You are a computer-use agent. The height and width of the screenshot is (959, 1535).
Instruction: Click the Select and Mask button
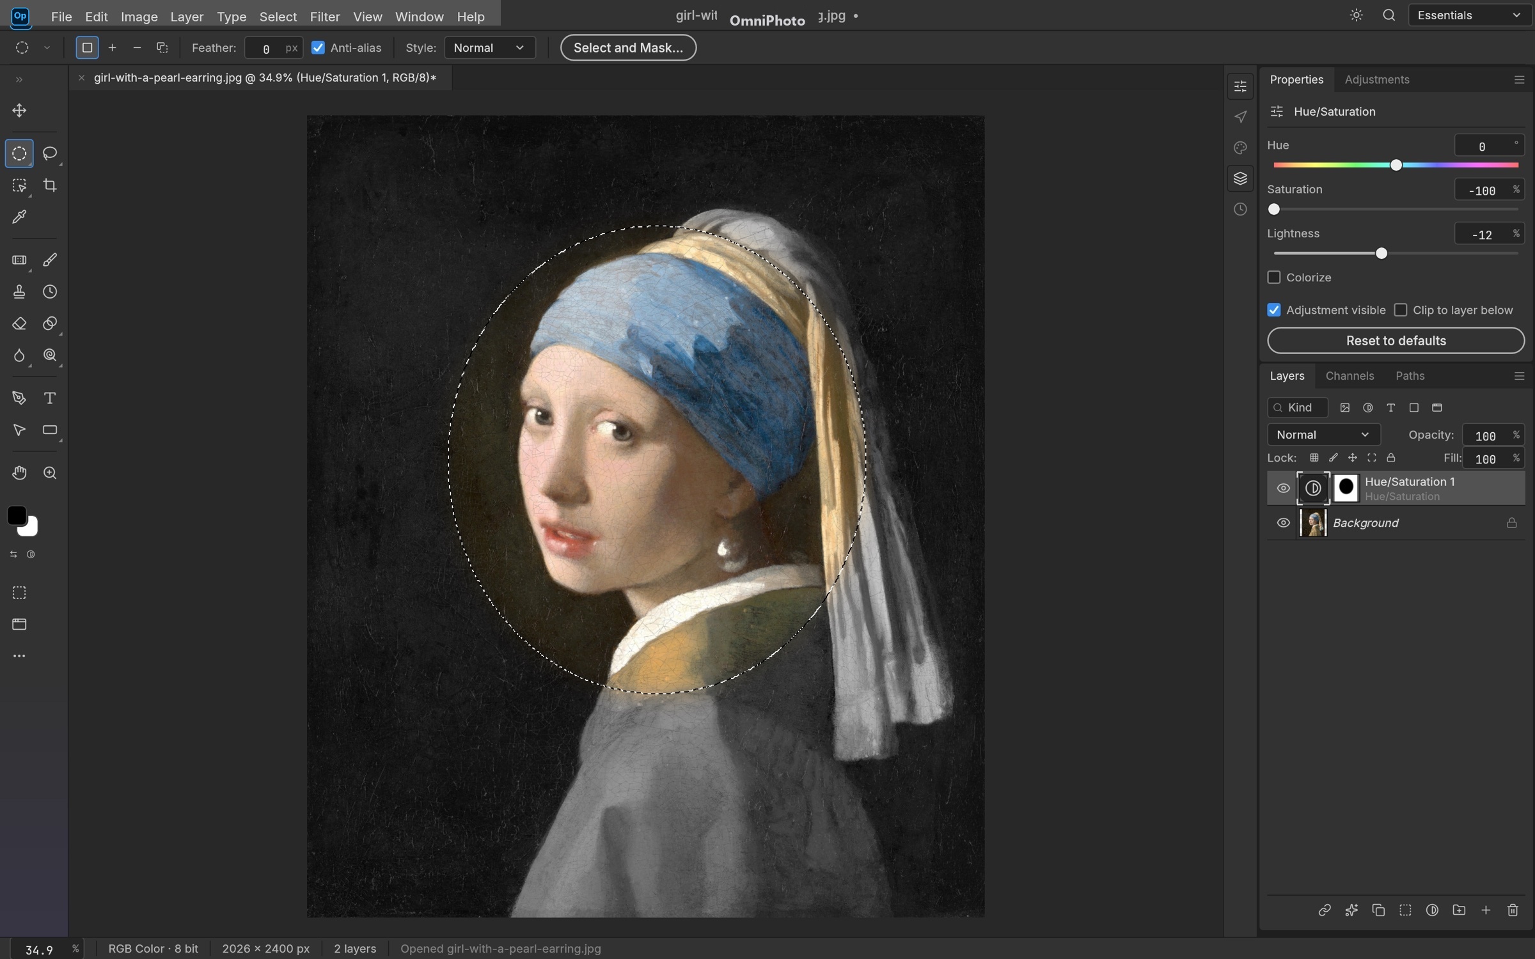pyautogui.click(x=628, y=48)
